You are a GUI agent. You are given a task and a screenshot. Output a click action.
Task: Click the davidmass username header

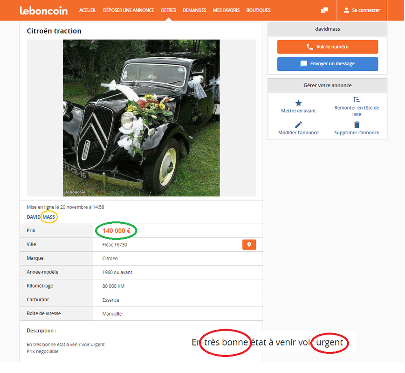pos(328,29)
